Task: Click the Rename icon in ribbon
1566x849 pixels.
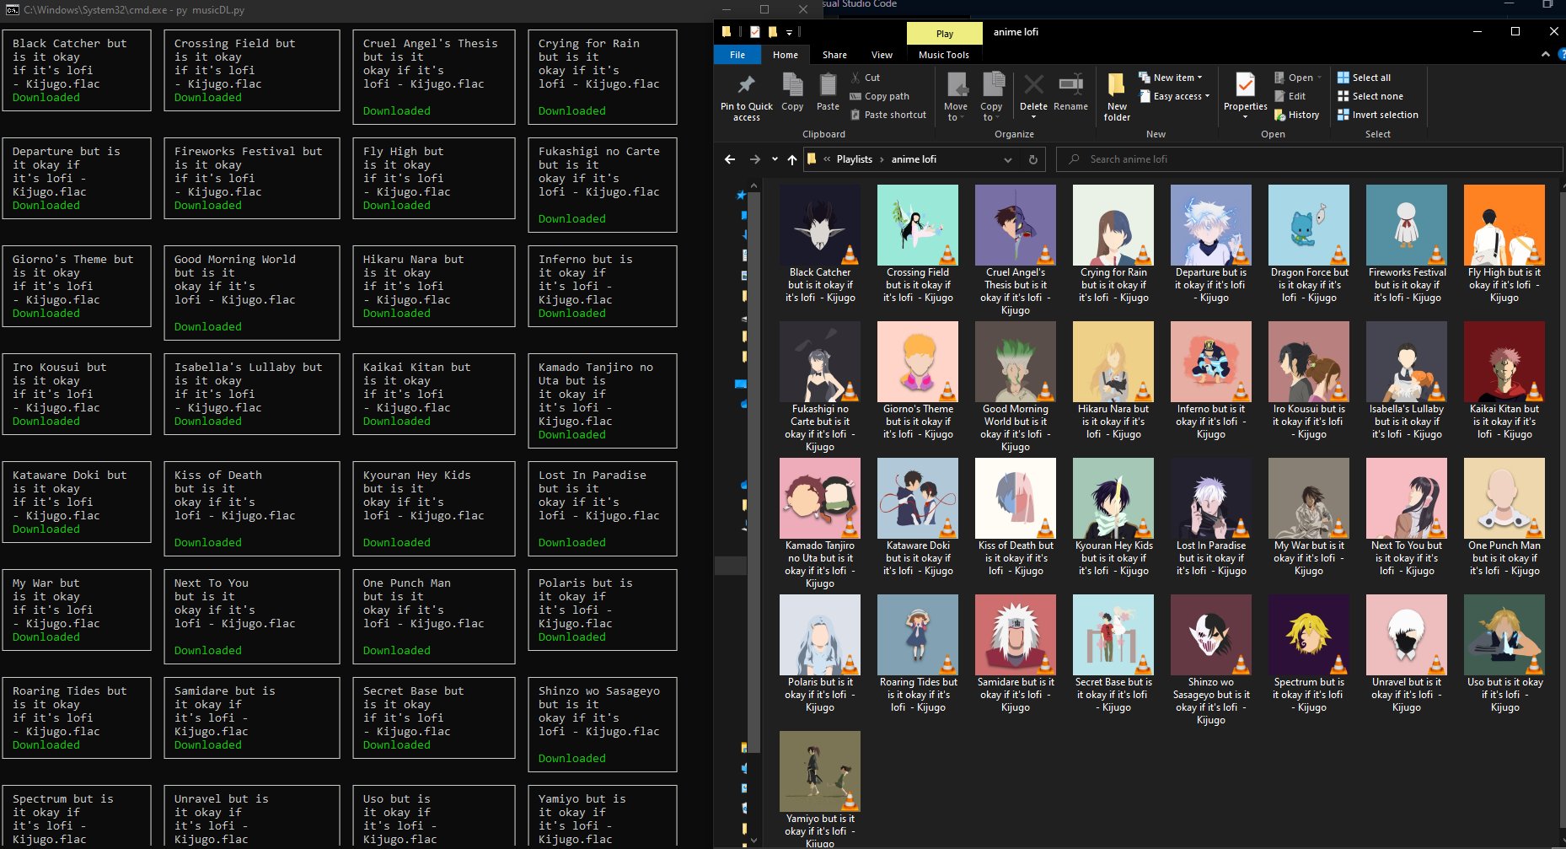Action: tap(1070, 86)
